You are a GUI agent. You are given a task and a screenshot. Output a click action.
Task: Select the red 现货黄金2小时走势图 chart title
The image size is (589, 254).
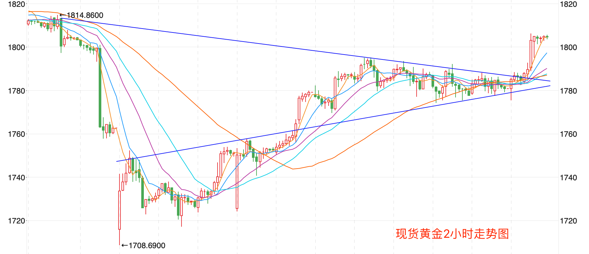tap(452, 234)
